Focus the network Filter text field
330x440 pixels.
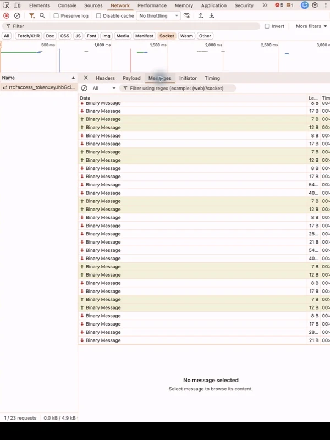pos(131,26)
